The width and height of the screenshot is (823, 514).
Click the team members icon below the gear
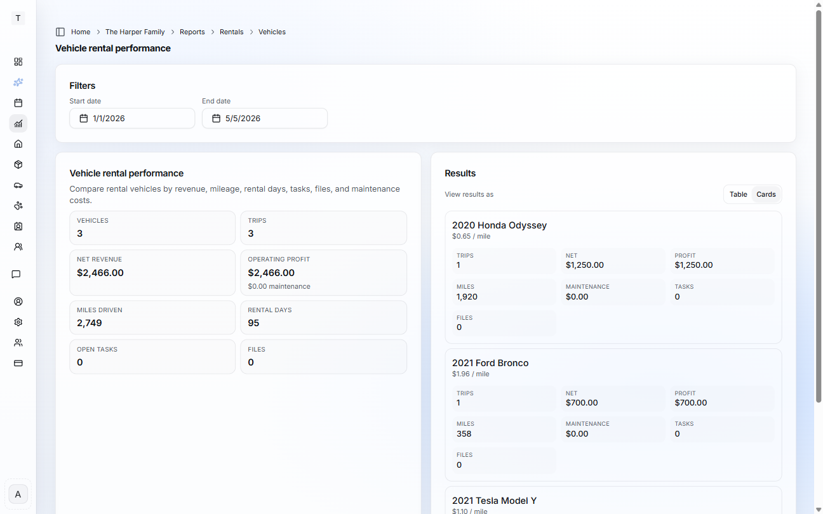[18, 343]
